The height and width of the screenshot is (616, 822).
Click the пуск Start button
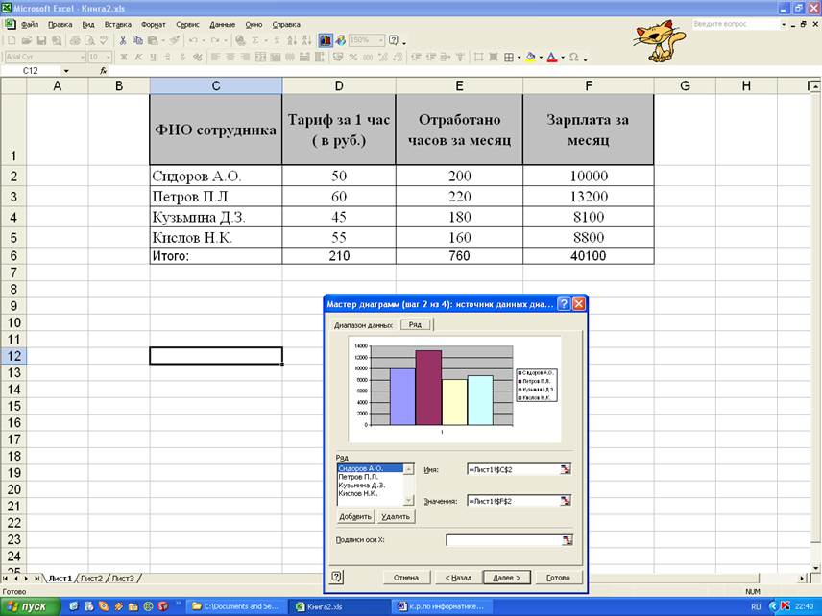click(29, 606)
